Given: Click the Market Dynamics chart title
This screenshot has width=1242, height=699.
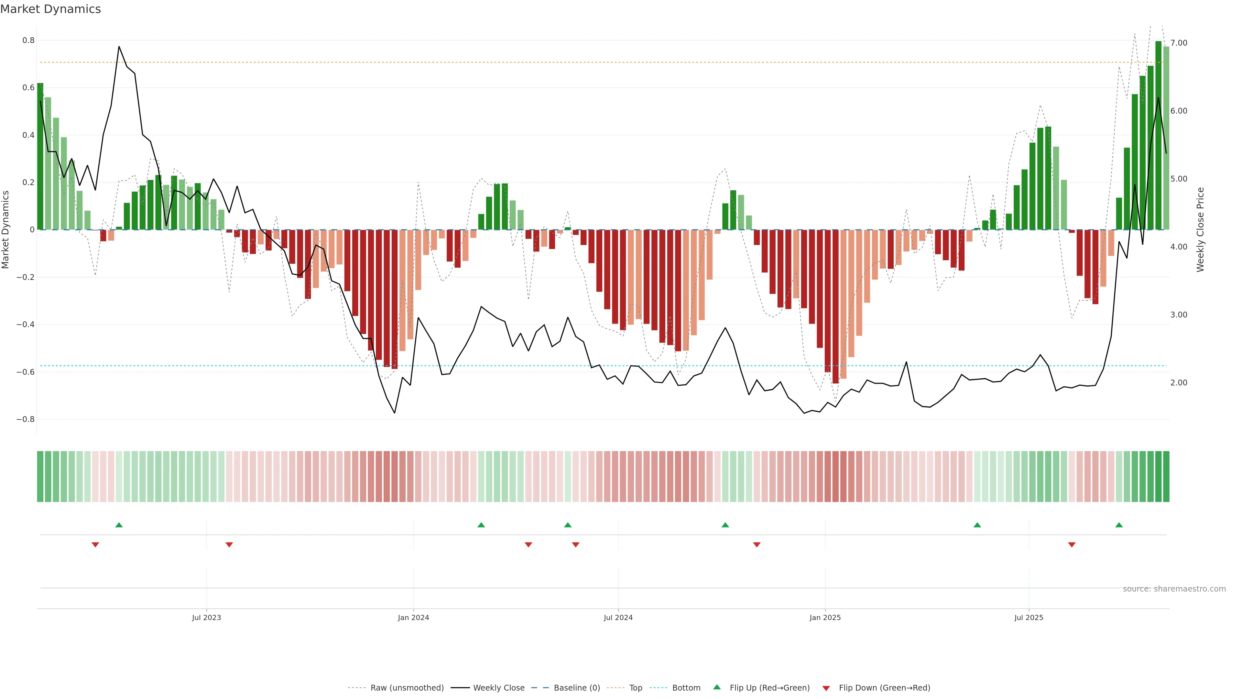Looking at the screenshot, I should (x=51, y=9).
